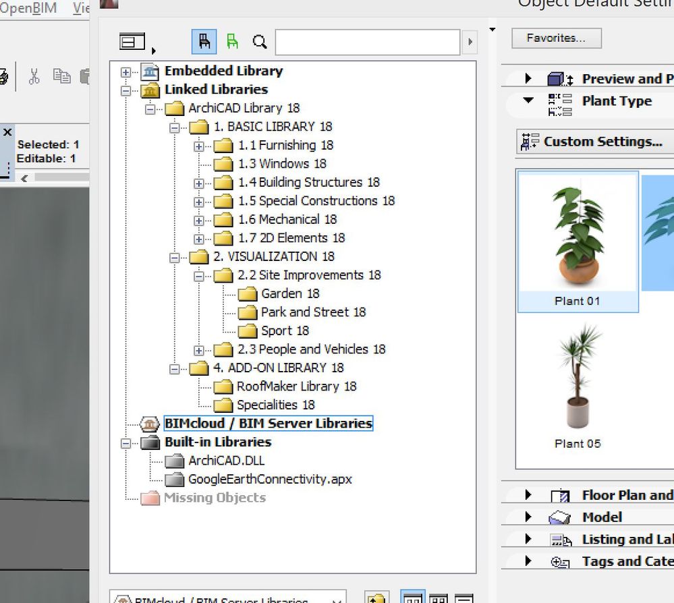
Task: Open the OpenBIM menu
Action: coord(28,7)
